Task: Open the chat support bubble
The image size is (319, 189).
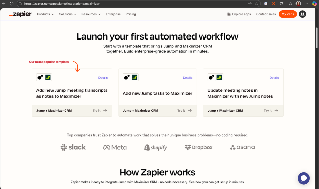Action: (304, 178)
